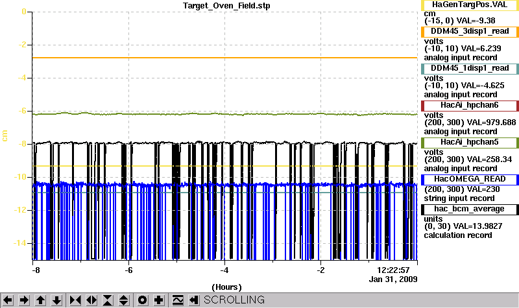Click the 12:22:57 timestamp on time axis

394,270
